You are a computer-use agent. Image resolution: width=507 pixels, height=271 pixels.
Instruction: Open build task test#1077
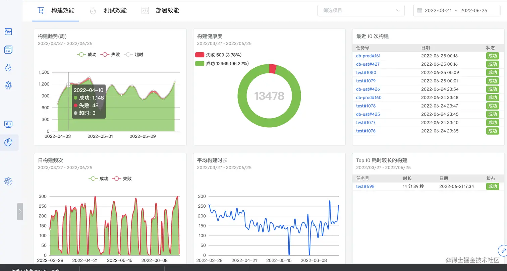point(366,123)
